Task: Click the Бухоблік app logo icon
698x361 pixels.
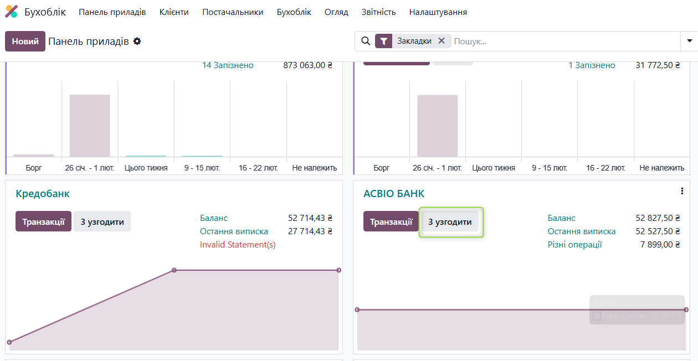Action: [11, 12]
